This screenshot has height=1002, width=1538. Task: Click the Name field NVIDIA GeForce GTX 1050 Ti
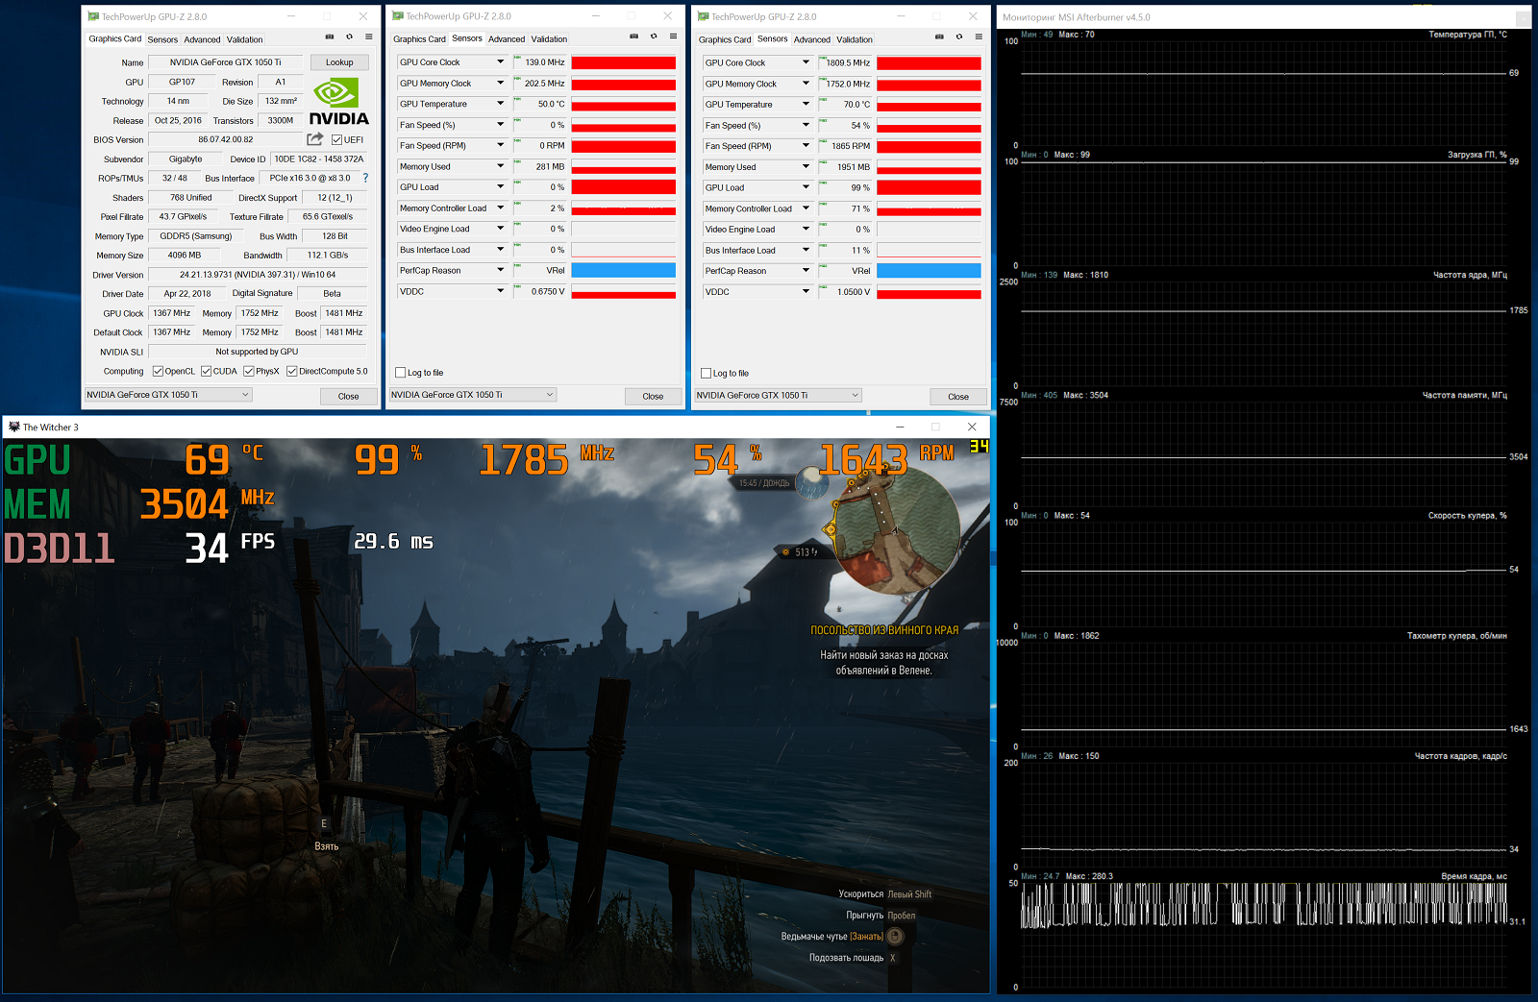click(x=226, y=62)
